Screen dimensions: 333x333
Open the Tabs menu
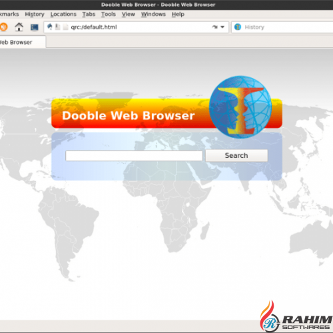pos(89,14)
